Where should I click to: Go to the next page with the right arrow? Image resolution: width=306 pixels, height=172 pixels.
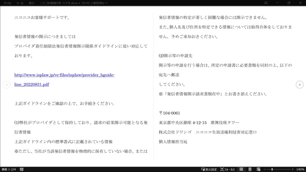coord(300,85)
